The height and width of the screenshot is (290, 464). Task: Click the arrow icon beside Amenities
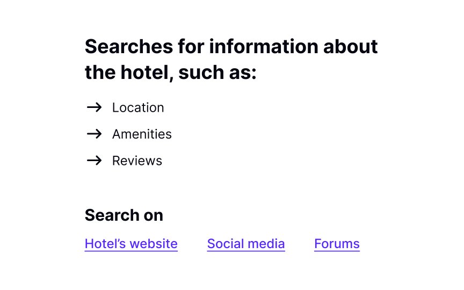[x=94, y=134]
